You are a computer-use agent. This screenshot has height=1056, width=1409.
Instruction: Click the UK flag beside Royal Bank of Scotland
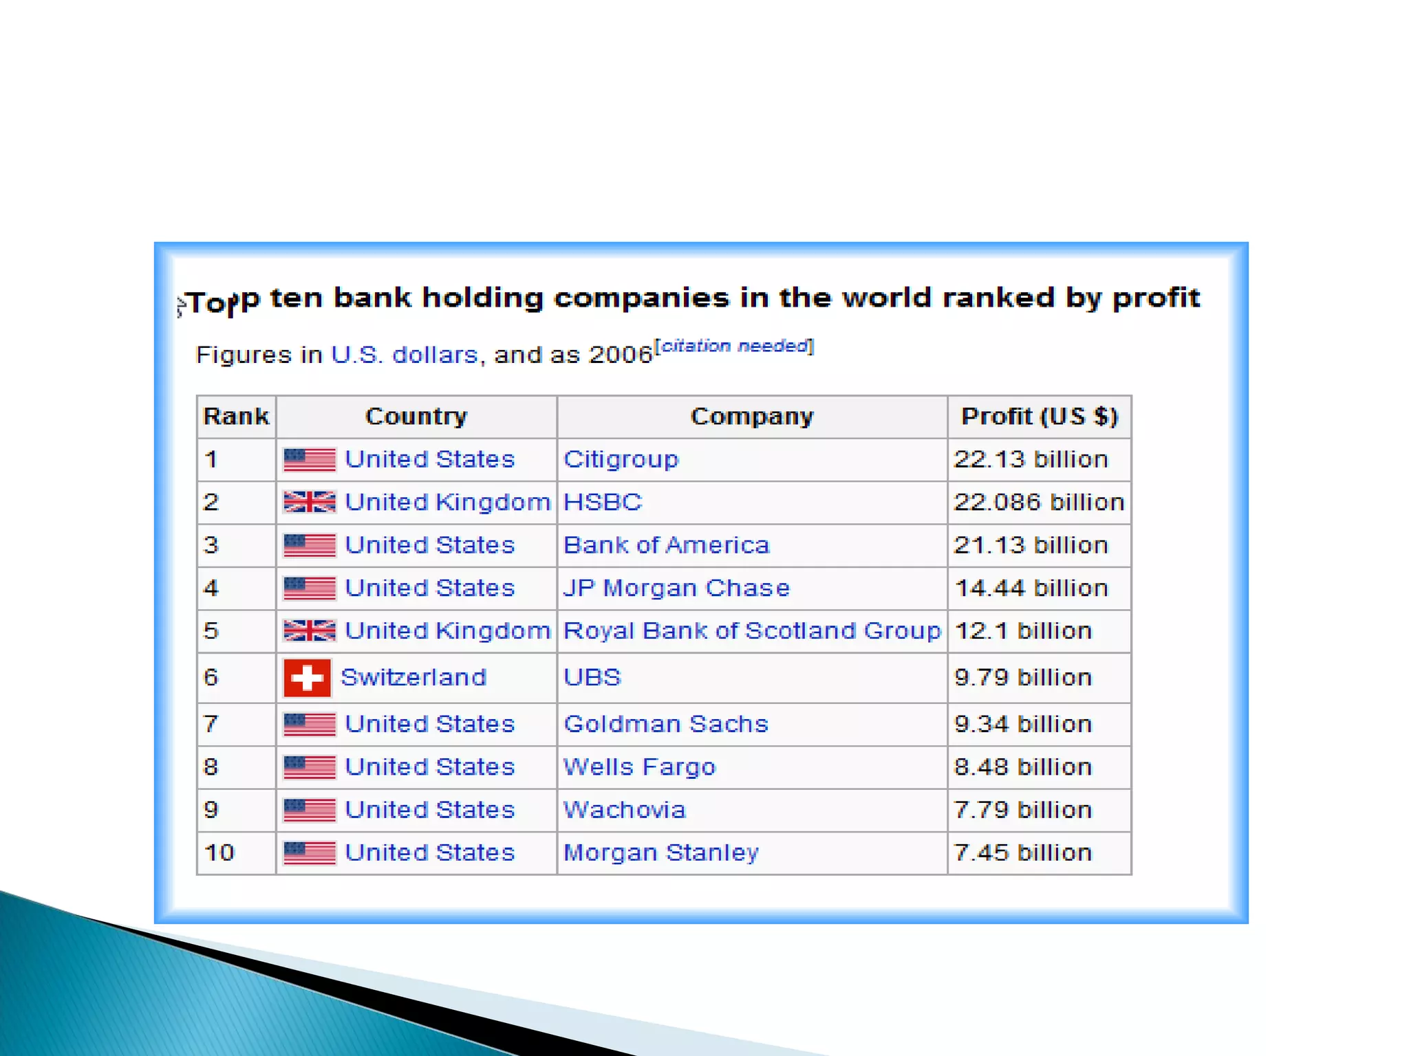pyautogui.click(x=309, y=630)
